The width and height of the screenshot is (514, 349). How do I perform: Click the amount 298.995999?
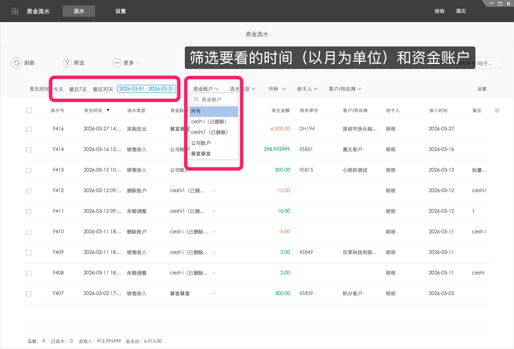pos(277,149)
